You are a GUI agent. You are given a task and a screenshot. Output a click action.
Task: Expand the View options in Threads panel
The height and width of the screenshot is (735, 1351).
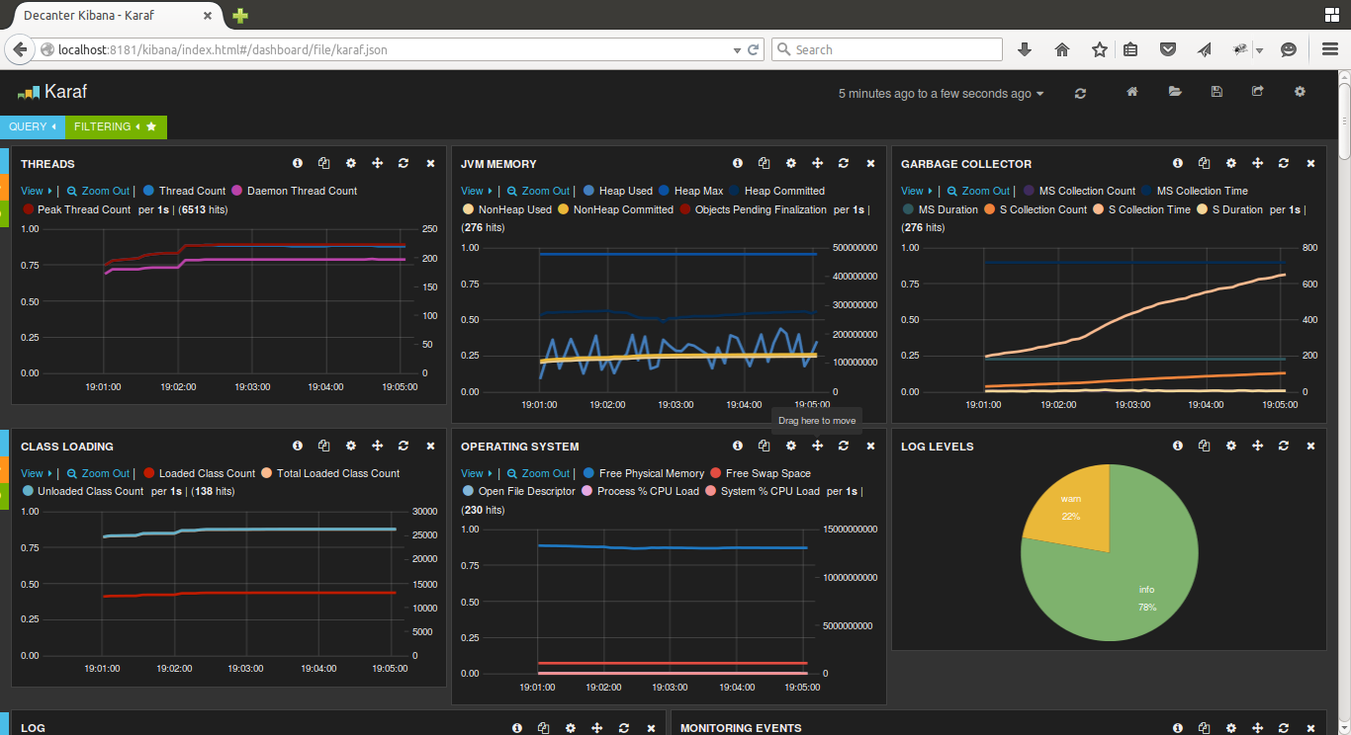tap(36, 192)
